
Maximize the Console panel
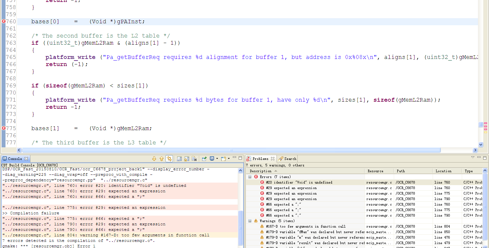click(x=240, y=158)
